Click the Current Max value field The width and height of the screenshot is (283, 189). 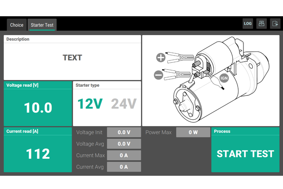(124, 155)
